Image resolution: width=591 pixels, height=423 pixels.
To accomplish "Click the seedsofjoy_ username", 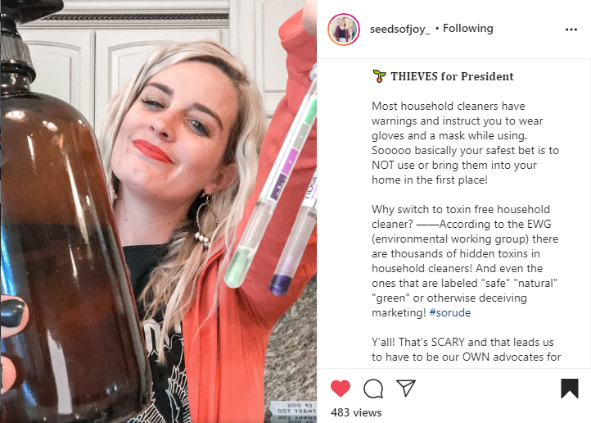I will [399, 29].
